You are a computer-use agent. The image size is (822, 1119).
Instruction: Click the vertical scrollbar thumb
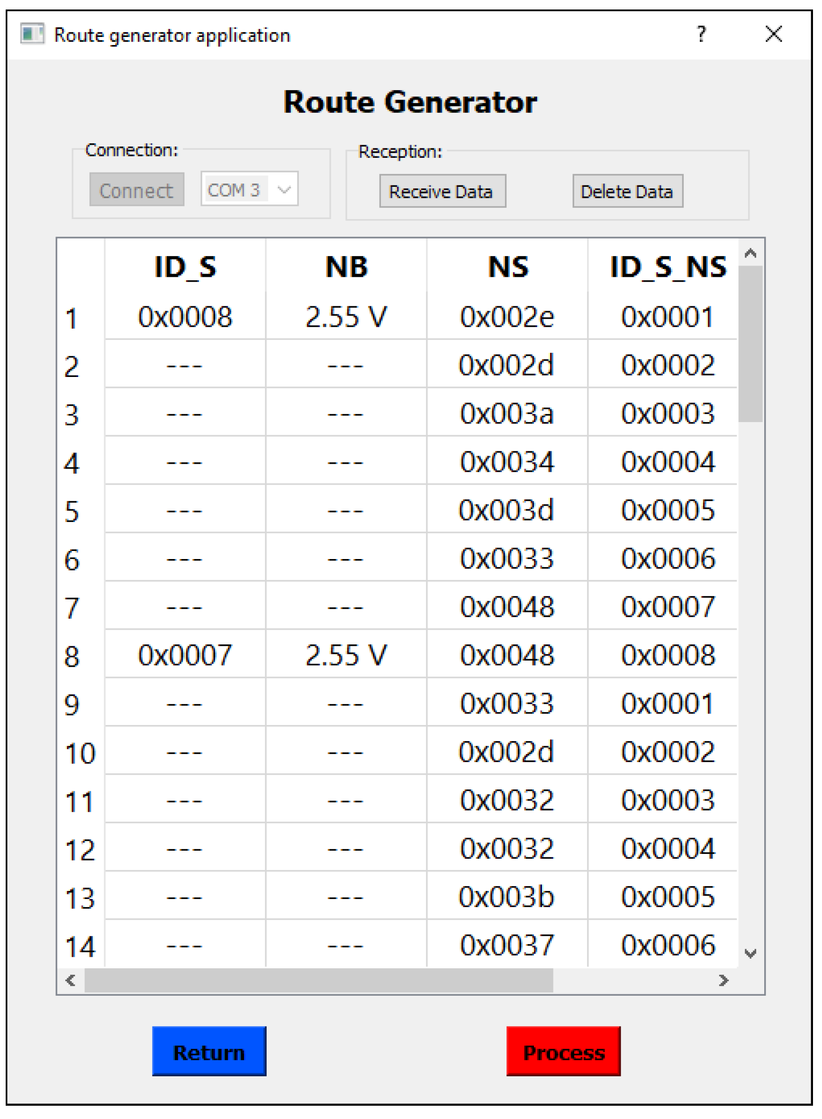750,344
